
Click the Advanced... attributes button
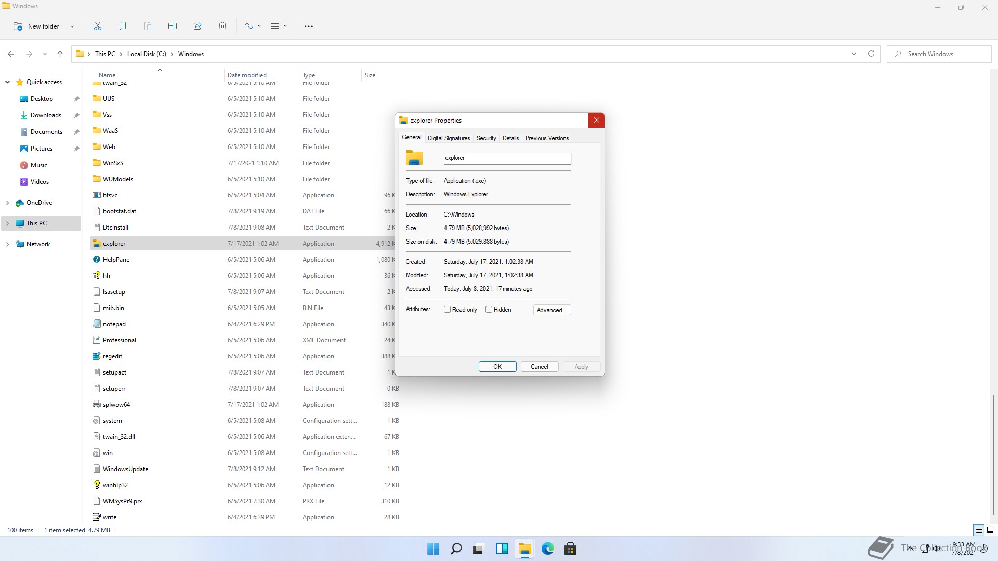551,310
